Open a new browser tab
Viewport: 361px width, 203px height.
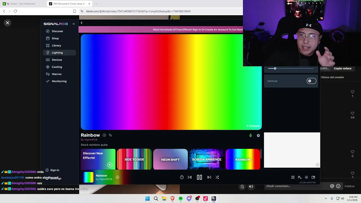(x=96, y=4)
